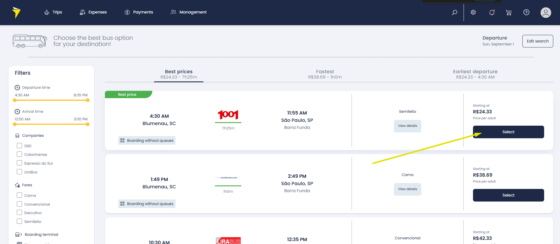Open the Expenses menu
This screenshot has height=244, width=560.
click(x=93, y=12)
